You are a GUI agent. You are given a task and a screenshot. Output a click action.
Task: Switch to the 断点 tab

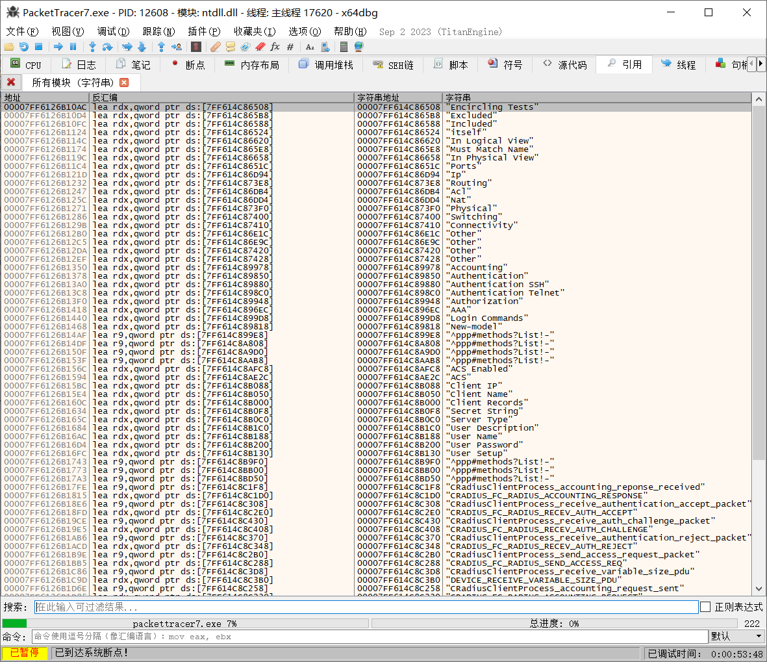click(x=187, y=65)
